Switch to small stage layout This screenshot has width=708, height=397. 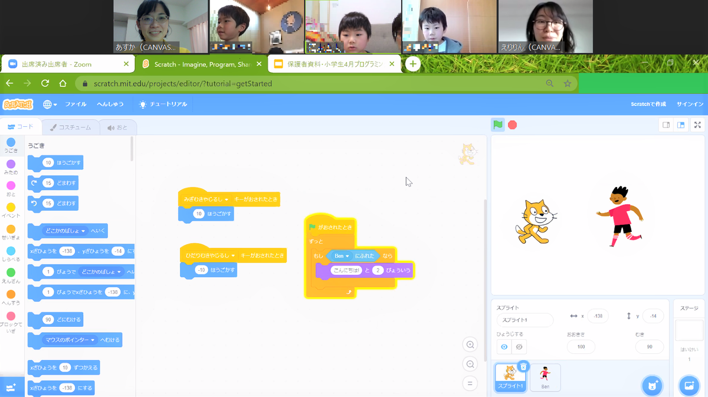tap(666, 125)
